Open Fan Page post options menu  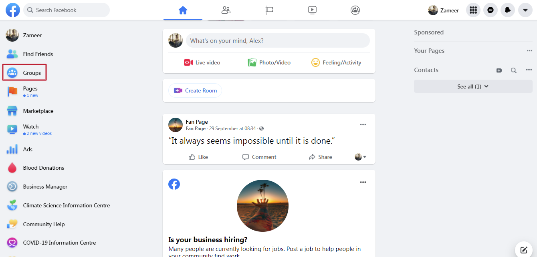[x=363, y=124]
